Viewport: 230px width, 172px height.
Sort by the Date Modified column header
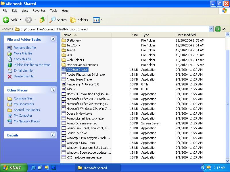click(191, 35)
